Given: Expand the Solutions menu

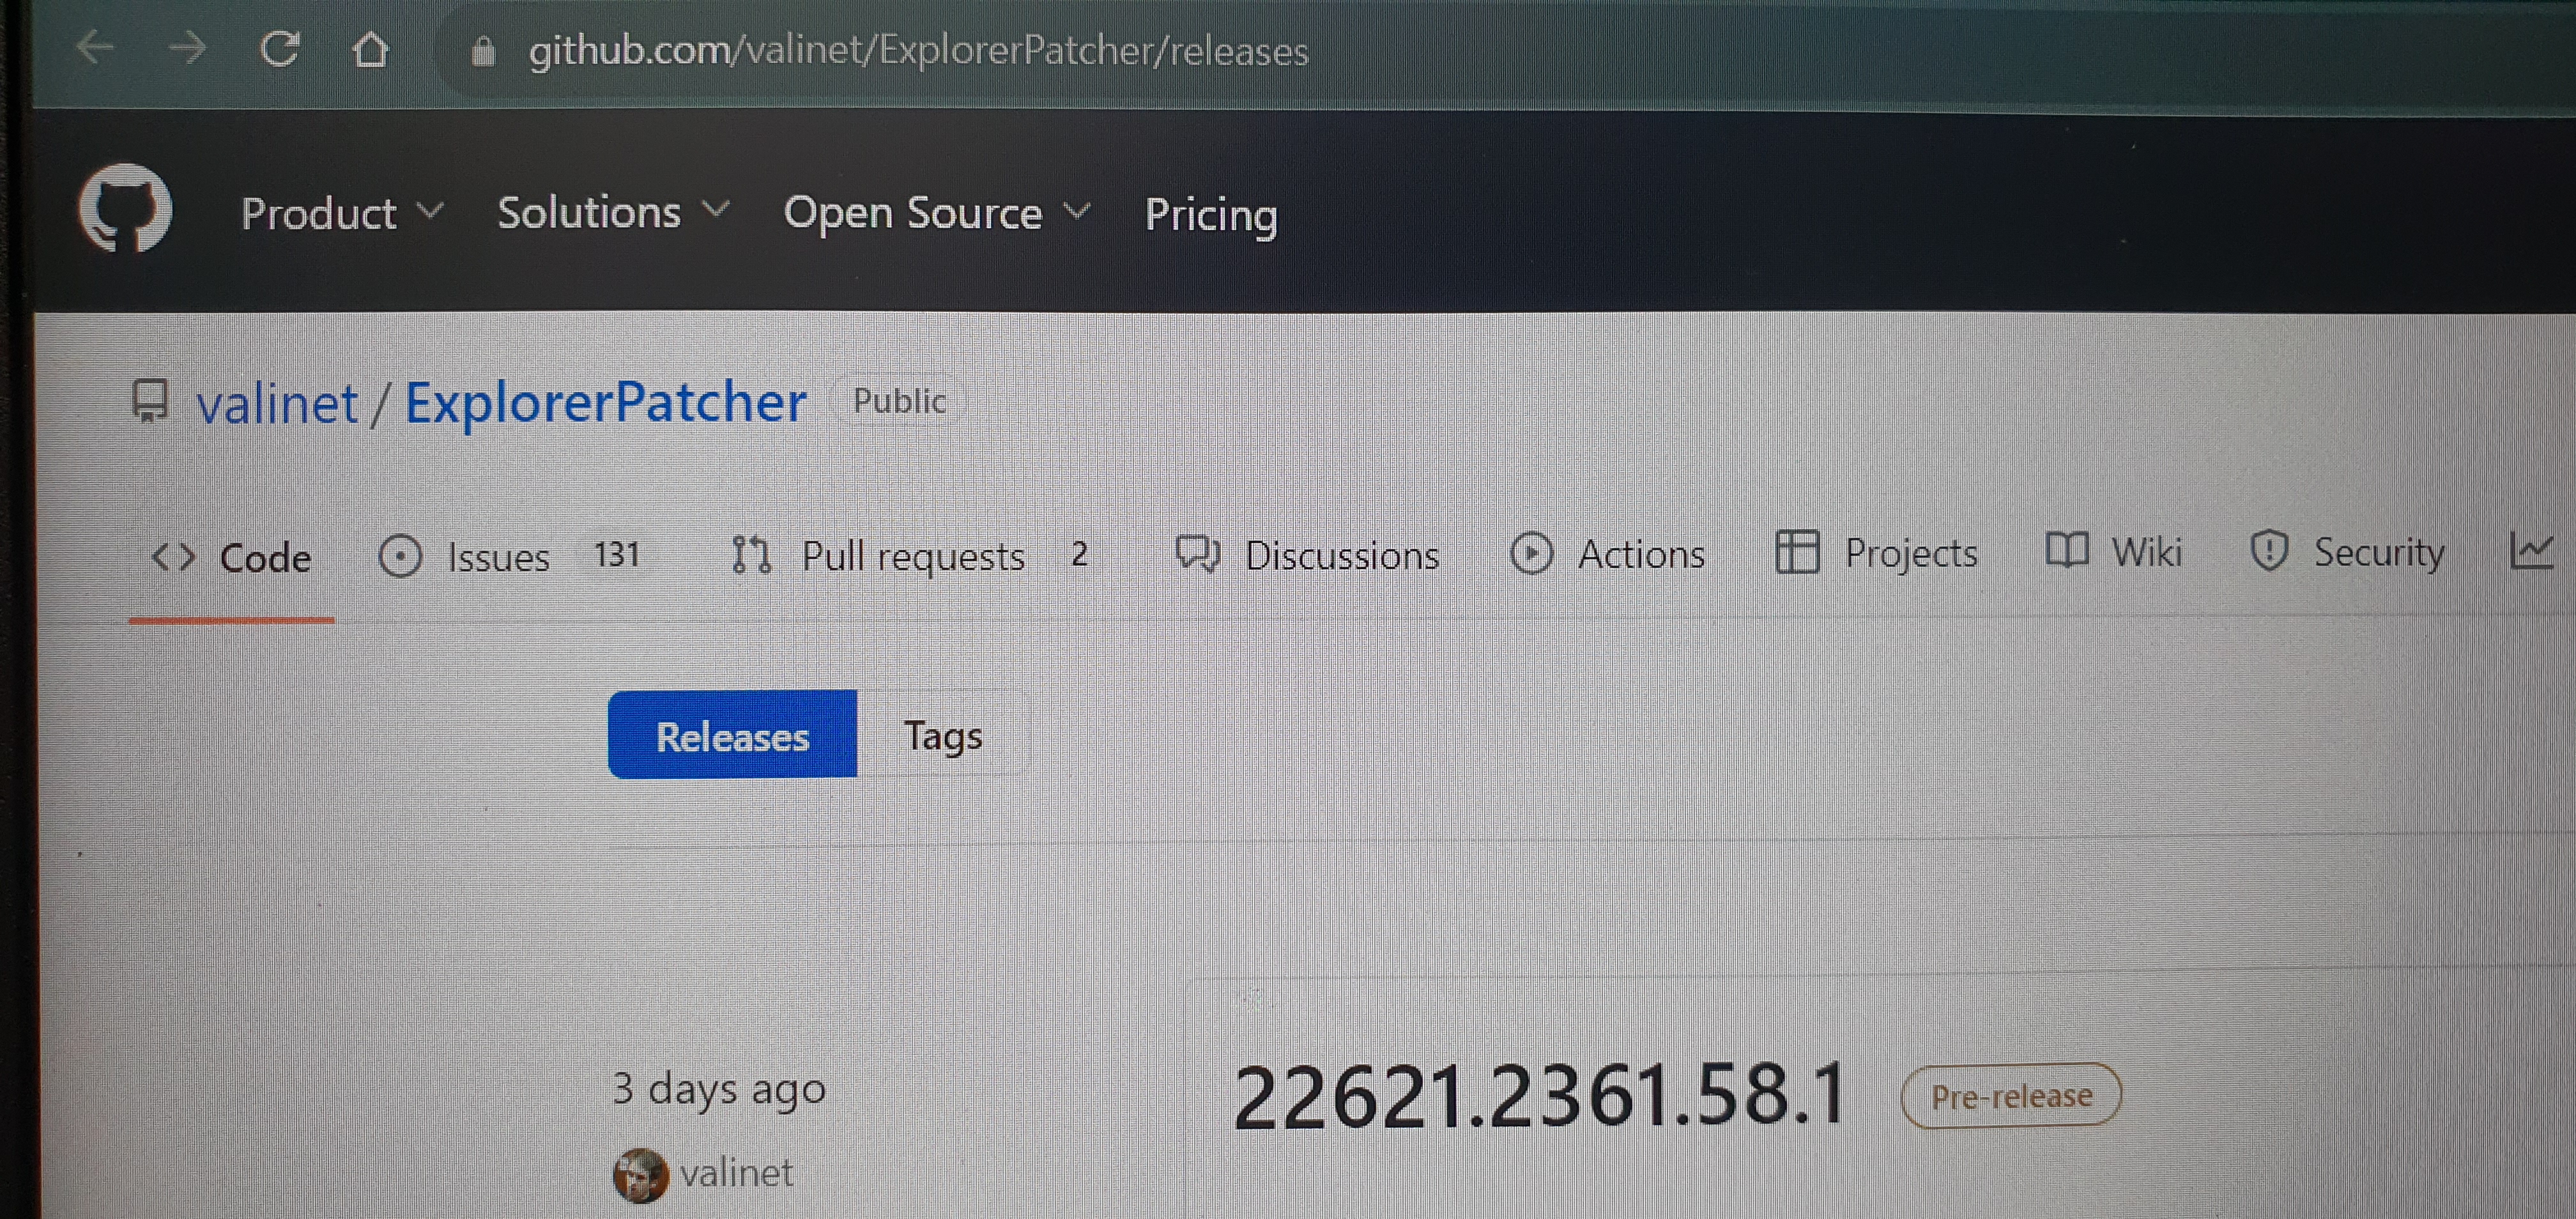Looking at the screenshot, I should tap(613, 212).
